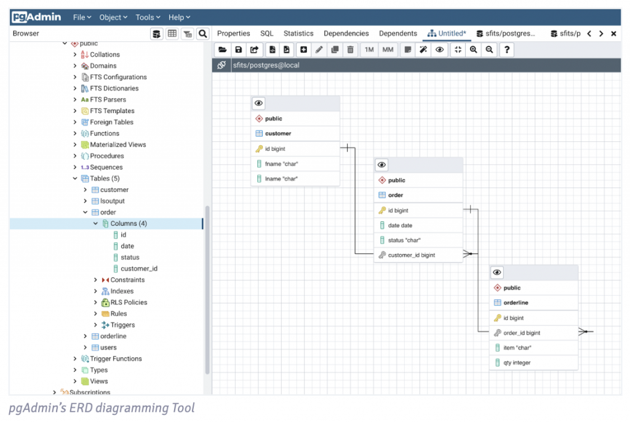Image resolution: width=630 pixels, height=423 pixels.
Task: Expand the Constraints node in the tree
Action: (95, 280)
